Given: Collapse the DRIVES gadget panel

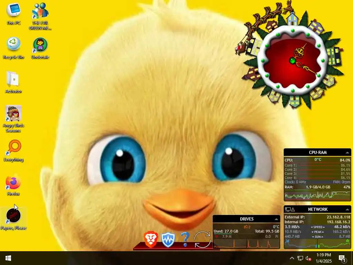Looking at the screenshot, I should (276, 219).
